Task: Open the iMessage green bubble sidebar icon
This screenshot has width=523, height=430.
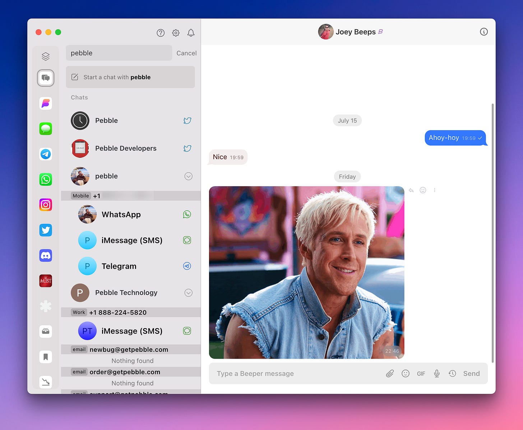Action: pos(46,128)
